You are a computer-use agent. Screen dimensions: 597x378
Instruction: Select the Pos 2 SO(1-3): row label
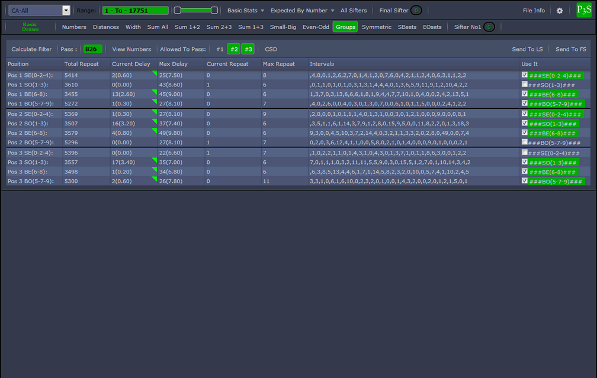pos(28,124)
